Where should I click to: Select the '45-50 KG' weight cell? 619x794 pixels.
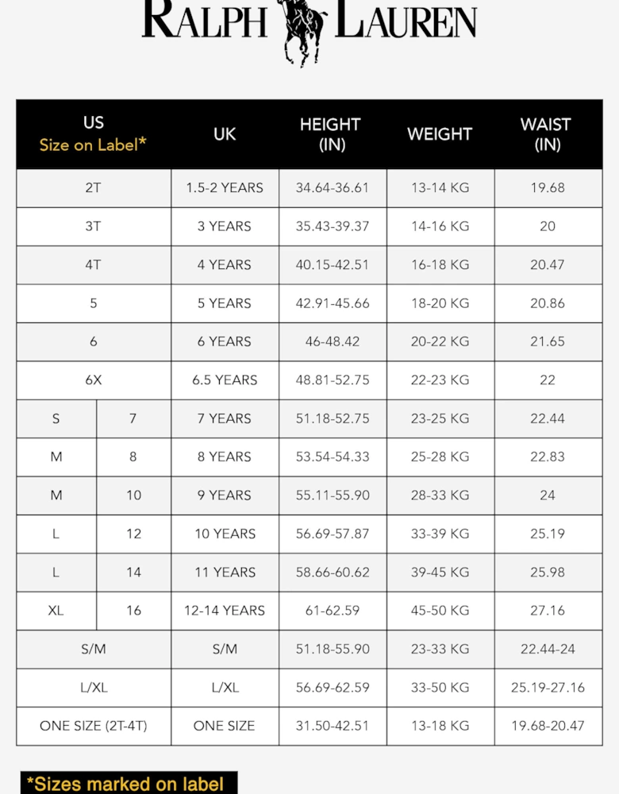[440, 611]
